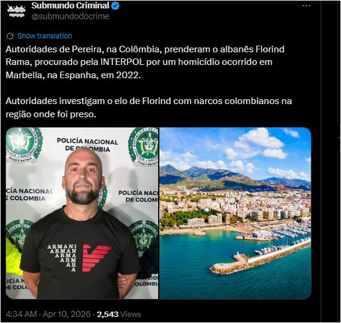Screen dimensions: 341x323
Task: Click the Views label
Action: [x=131, y=315]
